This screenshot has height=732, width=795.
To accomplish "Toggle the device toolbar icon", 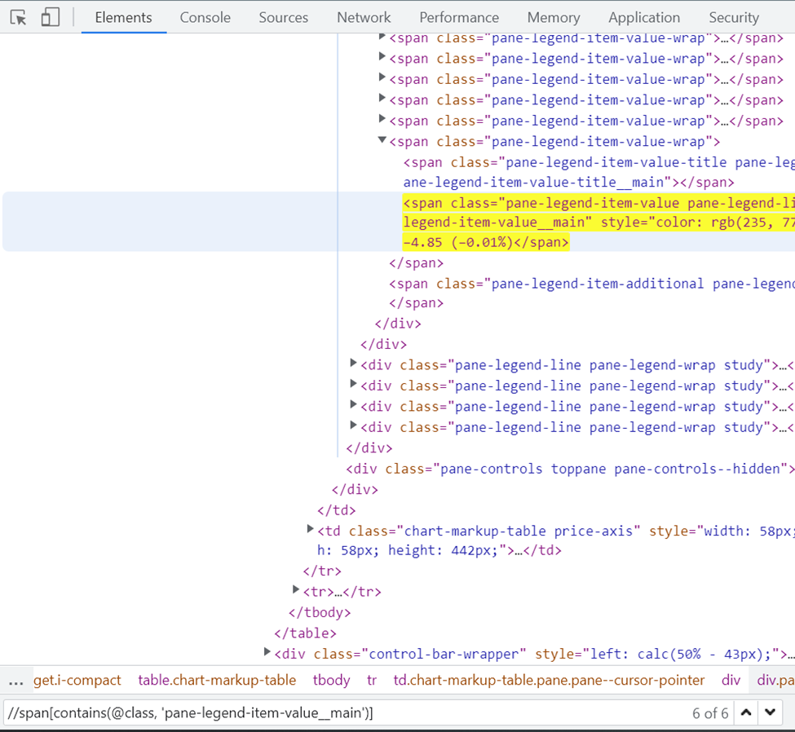I will [x=51, y=17].
